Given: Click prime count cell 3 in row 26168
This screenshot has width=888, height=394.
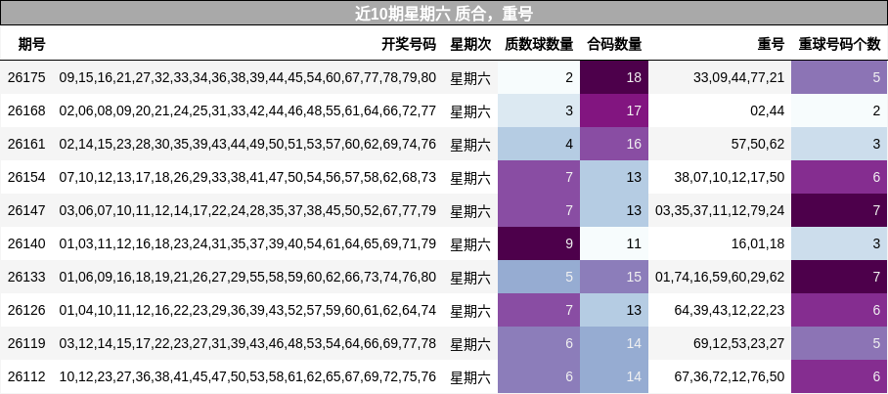Looking at the screenshot, I should pos(539,110).
